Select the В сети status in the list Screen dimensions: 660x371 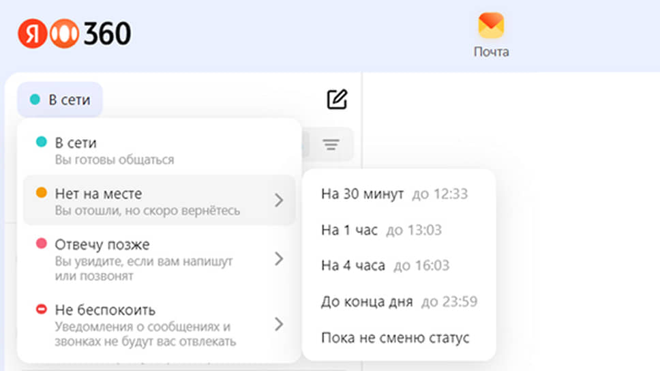76,143
